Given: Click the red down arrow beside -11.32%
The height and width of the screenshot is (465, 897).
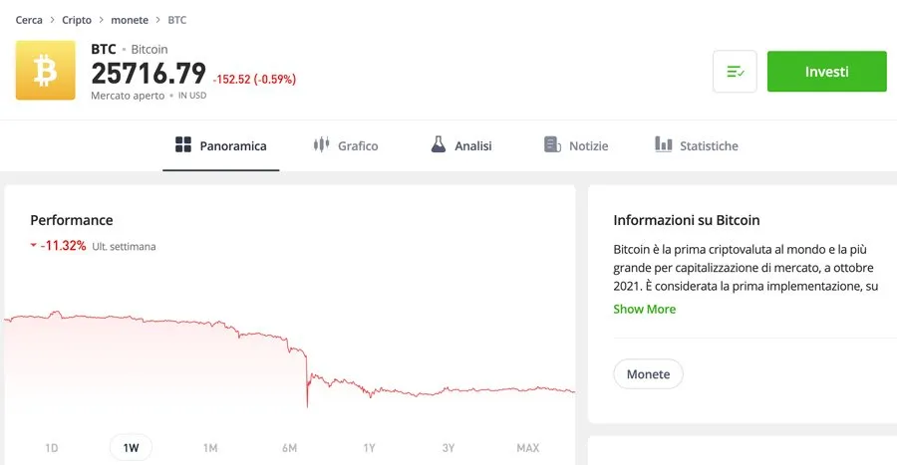Looking at the screenshot, I should pos(34,246).
